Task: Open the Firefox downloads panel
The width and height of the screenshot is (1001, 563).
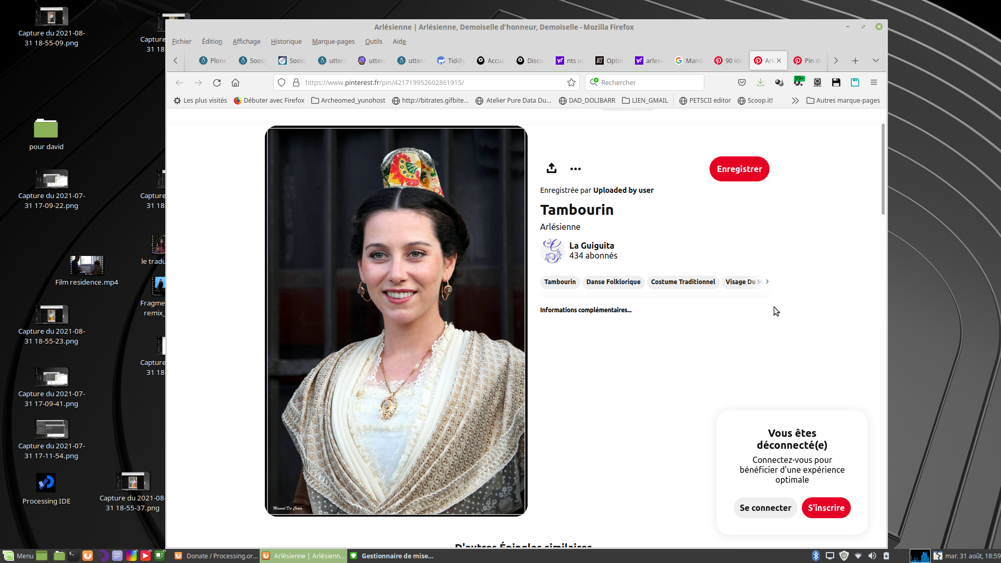Action: 760,82
